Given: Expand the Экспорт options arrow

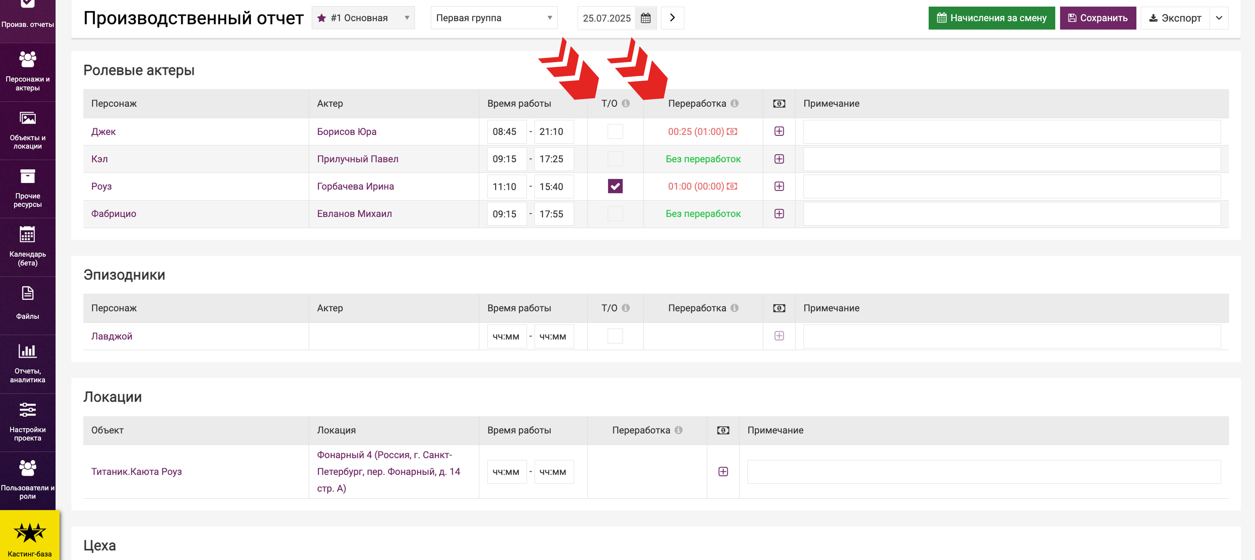Looking at the screenshot, I should pyautogui.click(x=1219, y=18).
